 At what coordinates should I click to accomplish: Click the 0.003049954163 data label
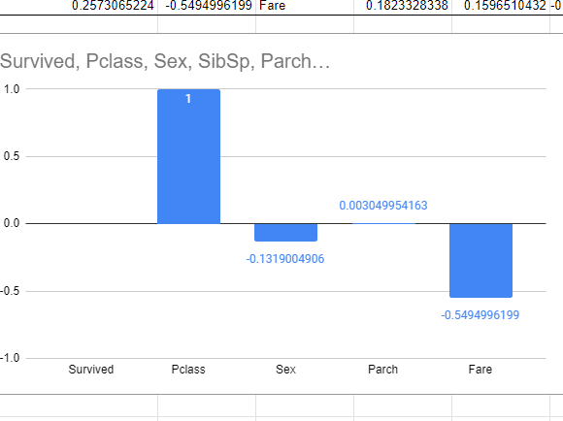(383, 206)
